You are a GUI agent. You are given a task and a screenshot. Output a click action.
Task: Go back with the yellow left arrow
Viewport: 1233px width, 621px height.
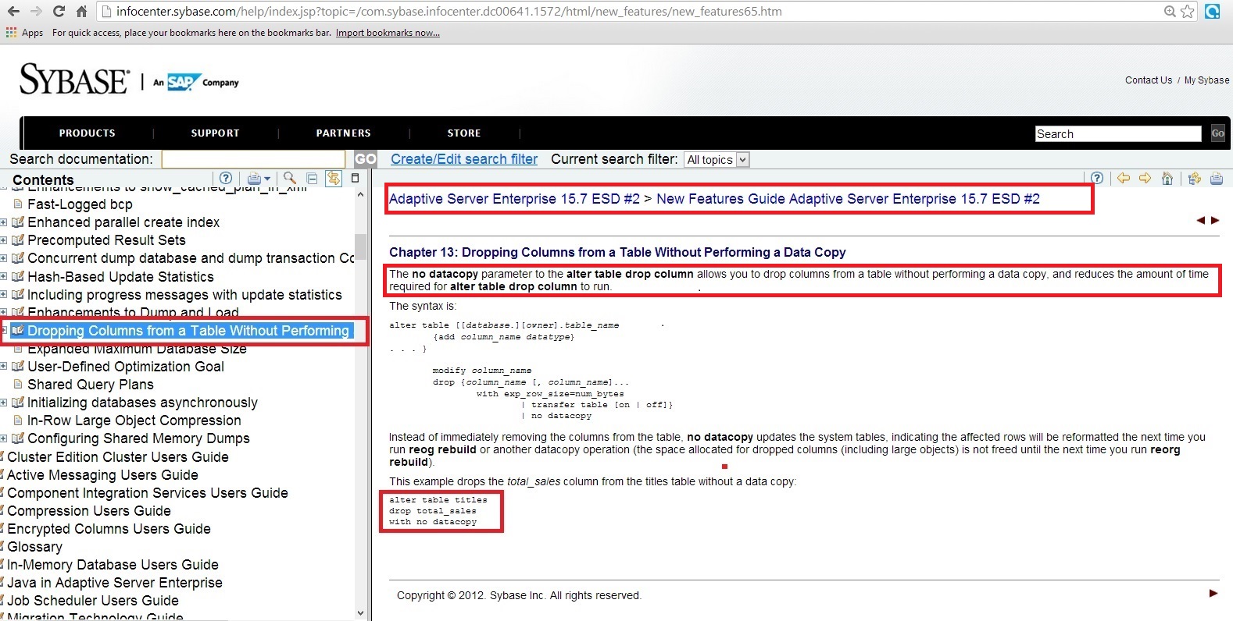[1124, 178]
